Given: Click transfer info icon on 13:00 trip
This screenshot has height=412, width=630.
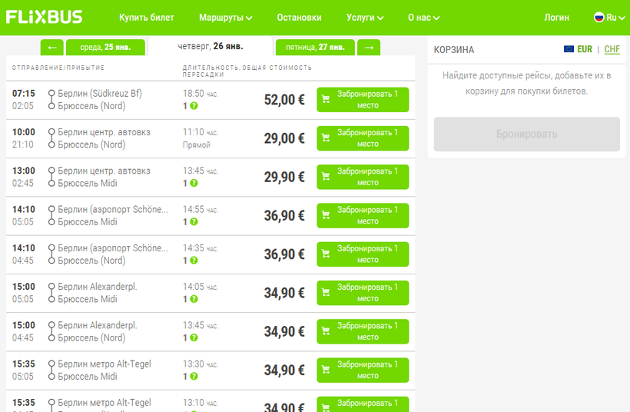Looking at the screenshot, I should pos(194,184).
